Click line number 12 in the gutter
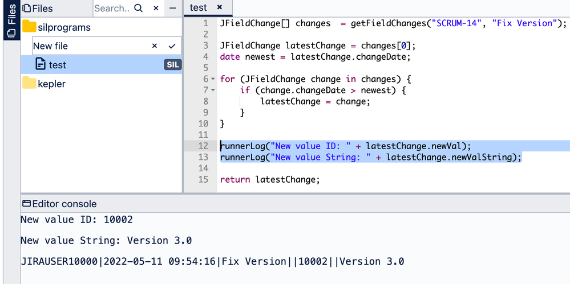This screenshot has width=570, height=284. [203, 146]
